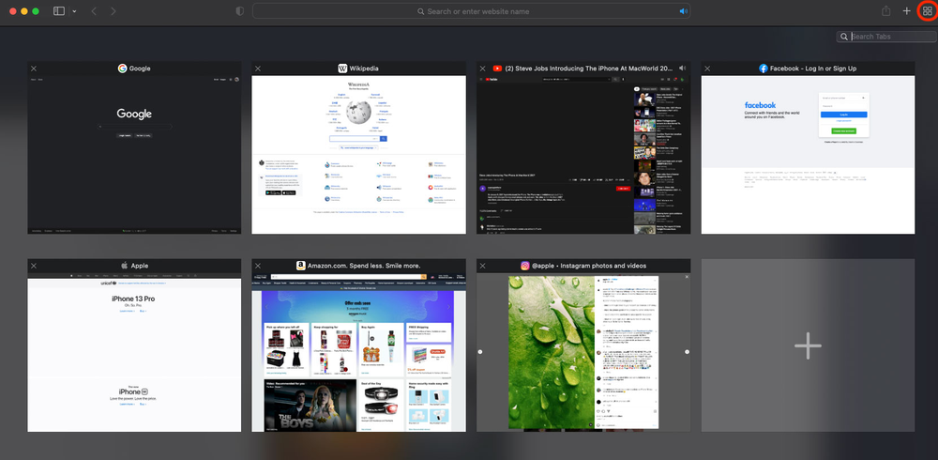Open the Google tab thumbnail
Viewport: 938px width, 460px height.
134,155
